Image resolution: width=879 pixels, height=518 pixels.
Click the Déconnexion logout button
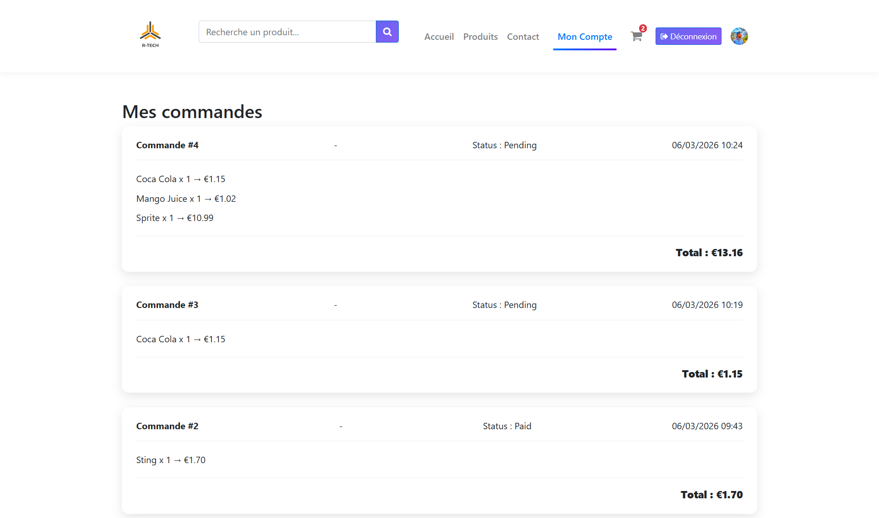point(688,36)
